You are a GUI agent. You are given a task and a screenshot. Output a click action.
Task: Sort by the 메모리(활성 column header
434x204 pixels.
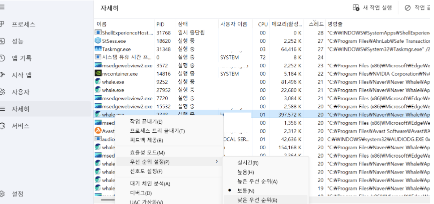tap(287, 24)
